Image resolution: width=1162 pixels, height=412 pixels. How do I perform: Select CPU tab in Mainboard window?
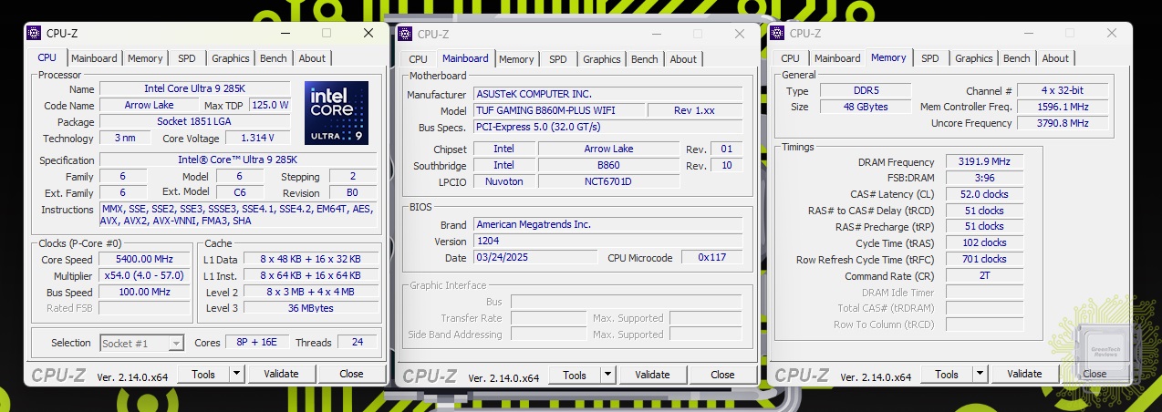[418, 59]
